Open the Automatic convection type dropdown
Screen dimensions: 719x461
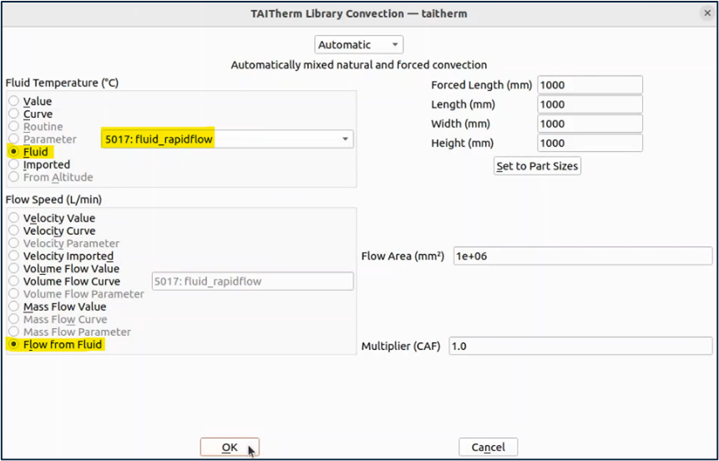358,44
